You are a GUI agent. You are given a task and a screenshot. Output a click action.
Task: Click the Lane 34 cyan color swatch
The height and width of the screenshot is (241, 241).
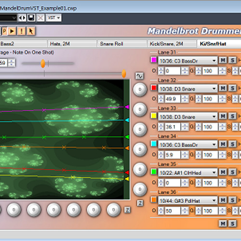pyautogui.click(x=154, y=144)
